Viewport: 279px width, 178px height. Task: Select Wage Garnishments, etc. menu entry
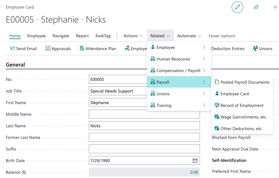tap(244, 117)
